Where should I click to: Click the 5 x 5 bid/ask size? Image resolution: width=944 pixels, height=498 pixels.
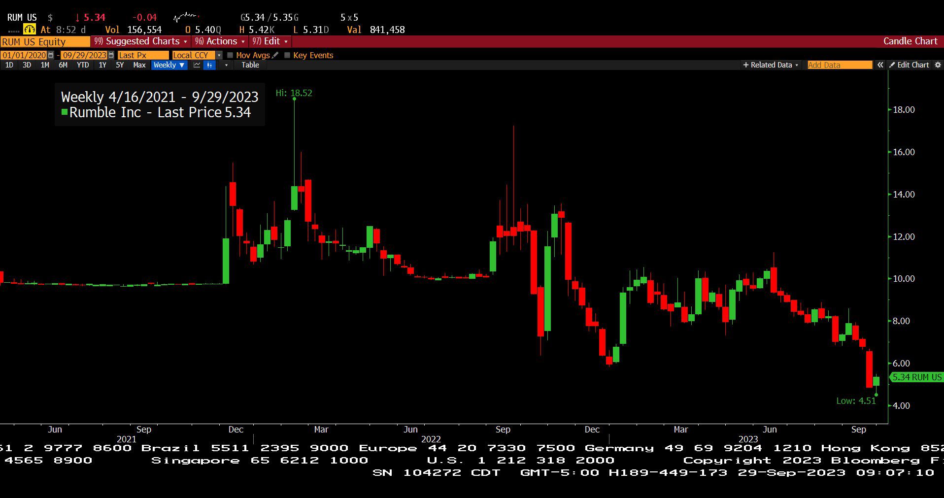click(x=349, y=18)
